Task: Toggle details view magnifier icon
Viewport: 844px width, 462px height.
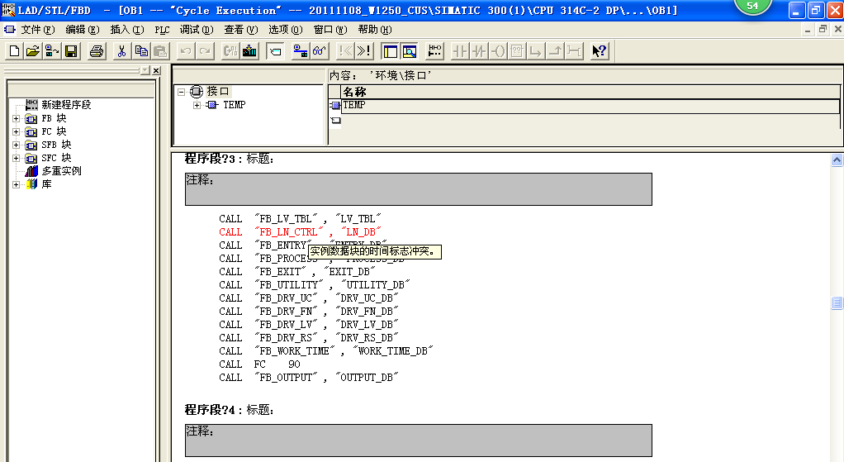Action: tap(410, 51)
